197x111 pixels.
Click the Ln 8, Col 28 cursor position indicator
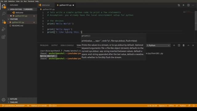152,105
